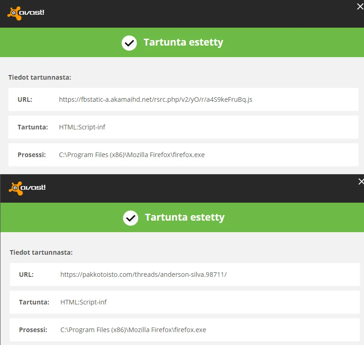Screen dimensions: 364x345
Task: Click the pakkotoisto.com thread URL
Action: [143, 275]
